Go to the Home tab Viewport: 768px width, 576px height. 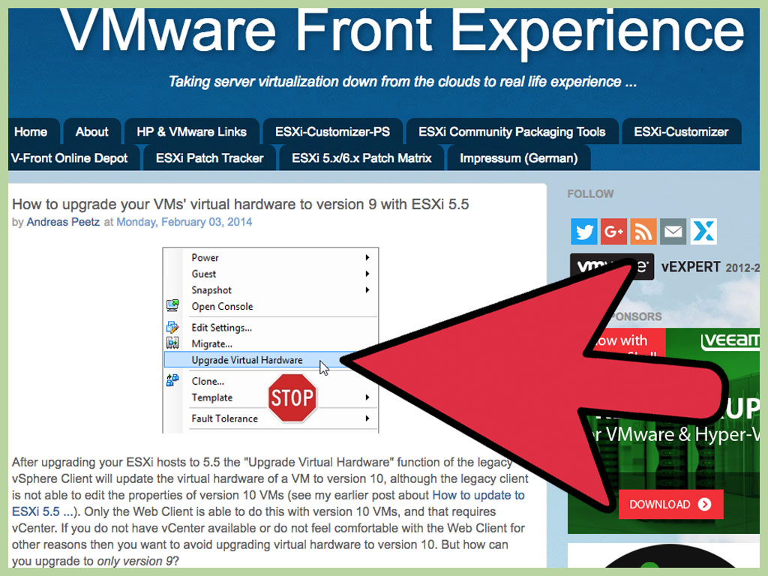(x=33, y=131)
